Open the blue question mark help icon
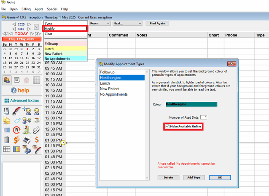Image resolution: width=269 pixels, height=196 pixels. pos(14,91)
